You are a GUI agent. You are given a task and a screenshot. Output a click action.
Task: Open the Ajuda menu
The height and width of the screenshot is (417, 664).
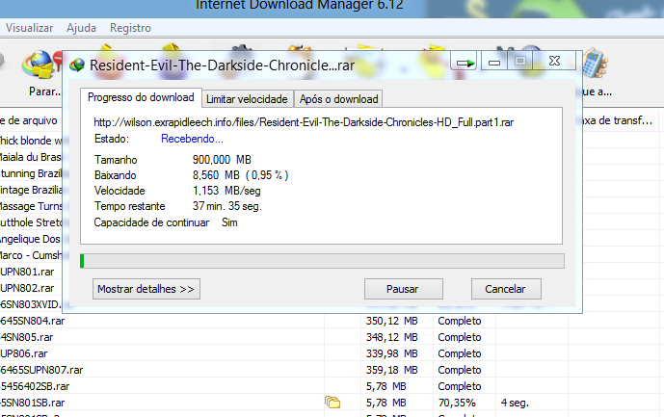tap(81, 28)
